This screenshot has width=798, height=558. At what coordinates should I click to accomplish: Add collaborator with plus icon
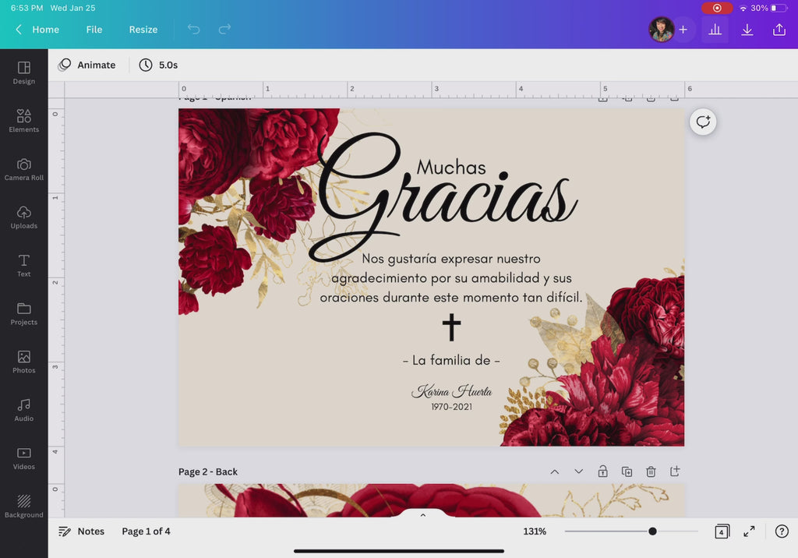(683, 30)
